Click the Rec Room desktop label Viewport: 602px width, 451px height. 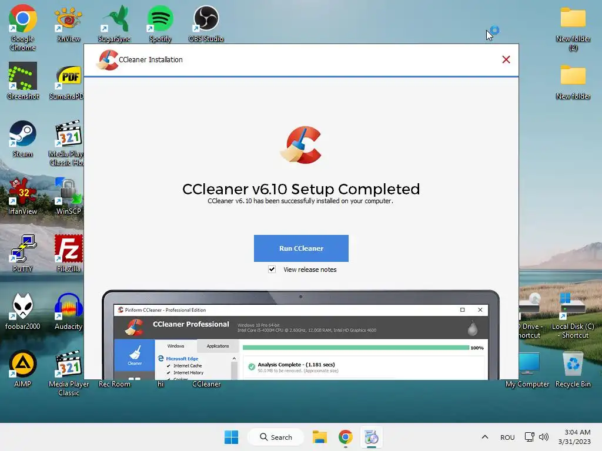pos(115,384)
